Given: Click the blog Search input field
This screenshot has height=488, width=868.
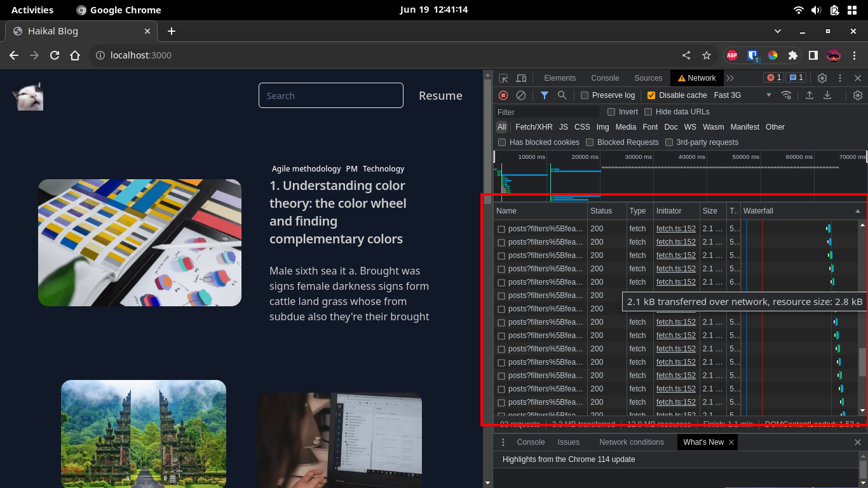Looking at the screenshot, I should 330,96.
